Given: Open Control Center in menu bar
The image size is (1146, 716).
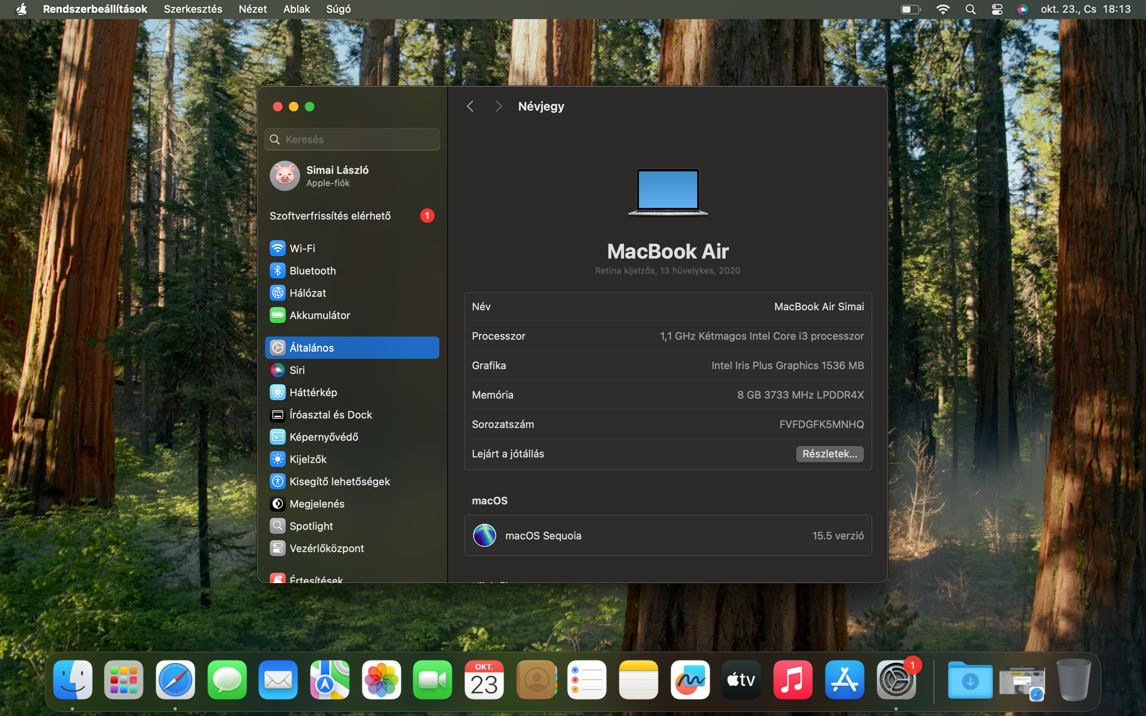Looking at the screenshot, I should (997, 9).
